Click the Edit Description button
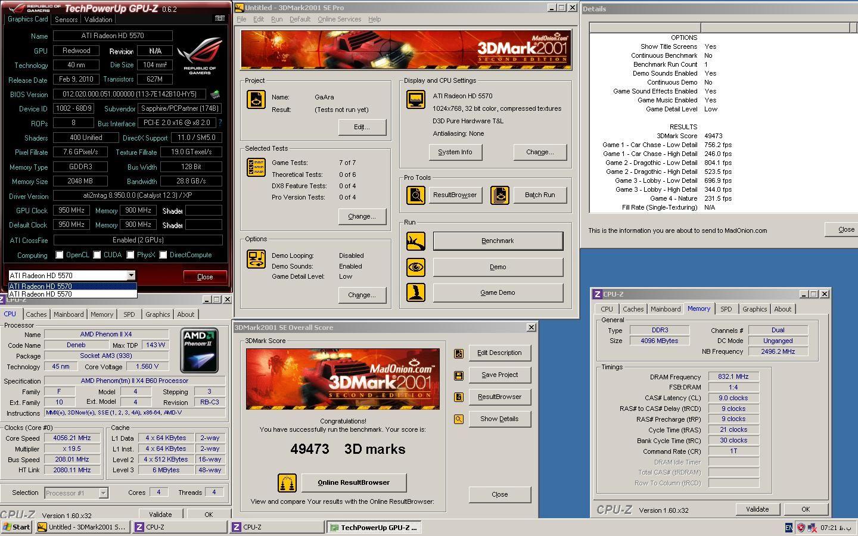Viewport: 858px width, 536px height. point(499,353)
